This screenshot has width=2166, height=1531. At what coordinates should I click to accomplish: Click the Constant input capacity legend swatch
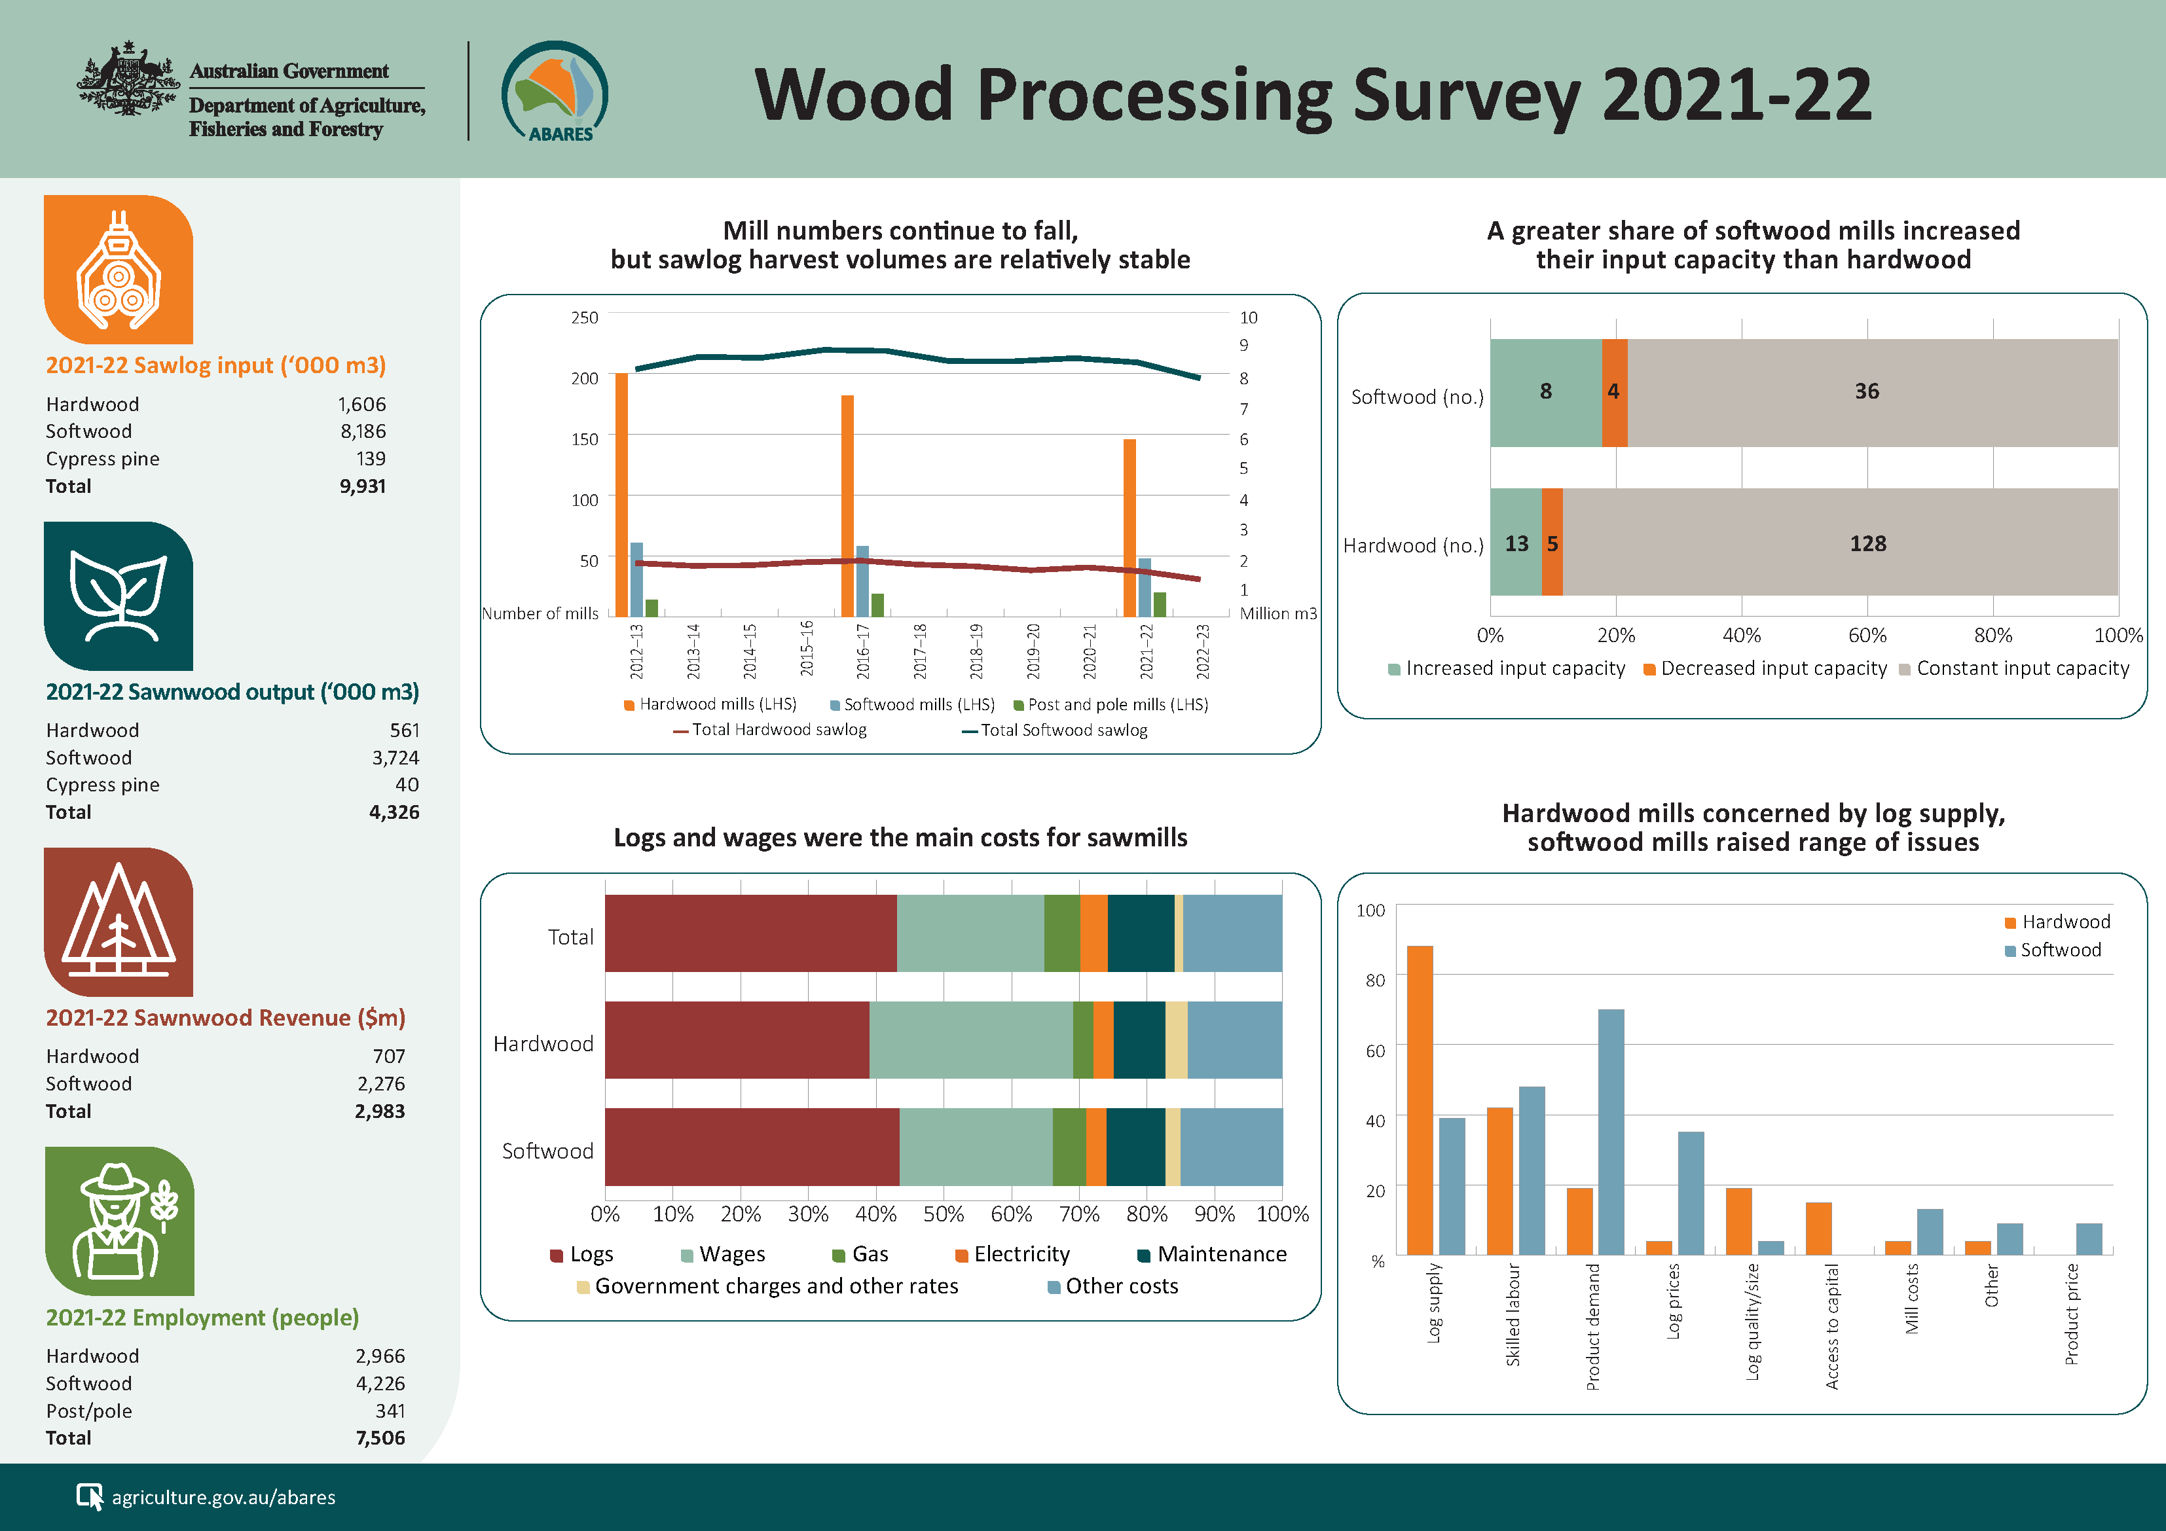pyautogui.click(x=1905, y=670)
